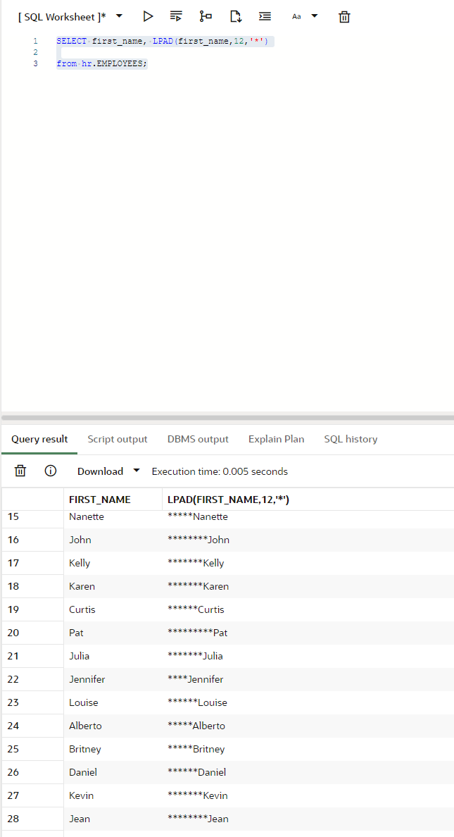Open the Explain Plan diagram toolbar icon
The image size is (454, 837).
(x=206, y=16)
